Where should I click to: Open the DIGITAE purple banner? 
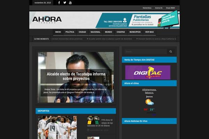click(148, 73)
